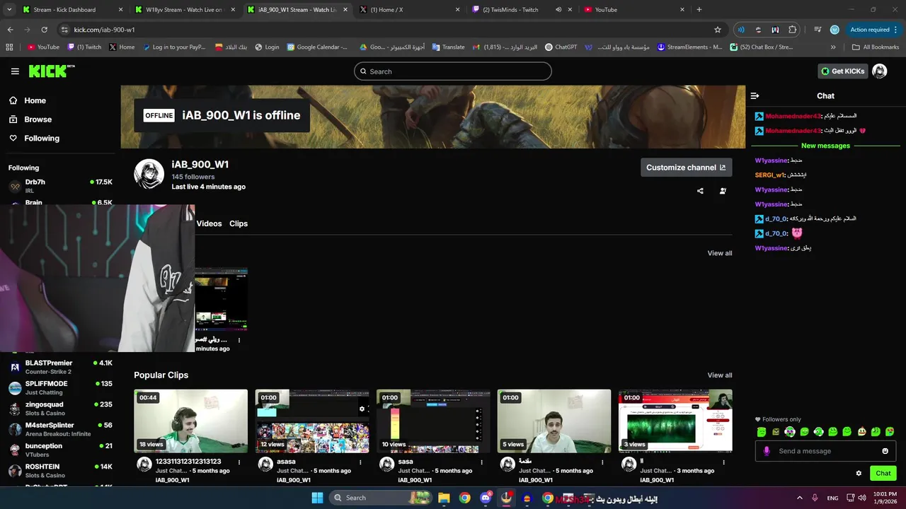The image size is (906, 509).
Task: Open bunception channel in sidebar
Action: tap(60, 450)
